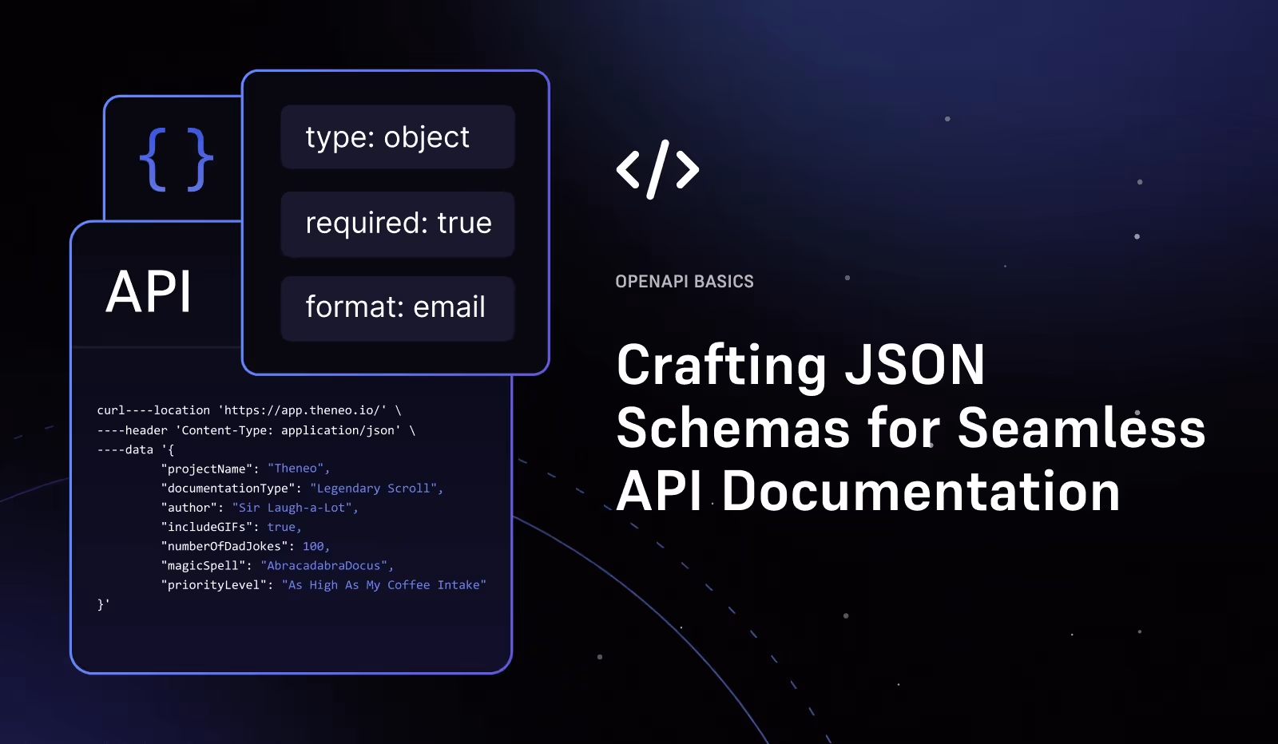
Task: Toggle the required: true badge
Action: (x=396, y=224)
